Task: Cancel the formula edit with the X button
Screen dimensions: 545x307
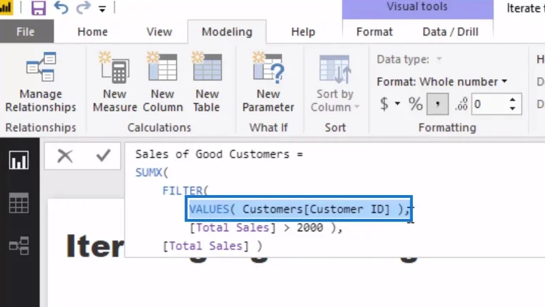Action: pyautogui.click(x=65, y=156)
